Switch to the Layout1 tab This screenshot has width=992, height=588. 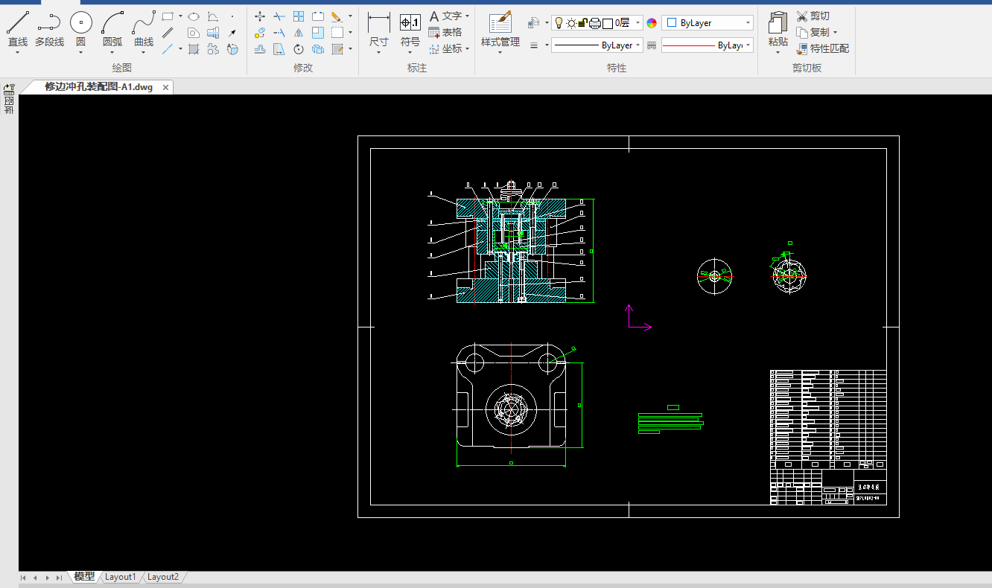tap(120, 577)
